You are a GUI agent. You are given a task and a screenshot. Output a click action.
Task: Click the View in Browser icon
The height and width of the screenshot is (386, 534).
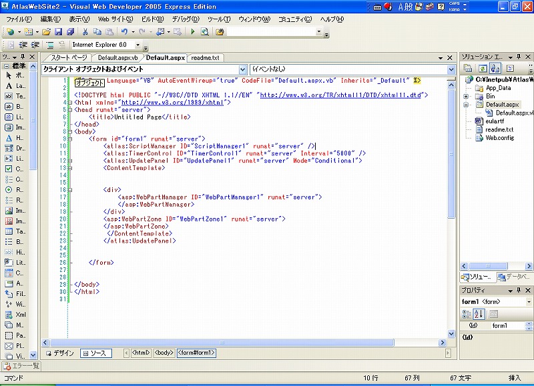[x=205, y=32]
